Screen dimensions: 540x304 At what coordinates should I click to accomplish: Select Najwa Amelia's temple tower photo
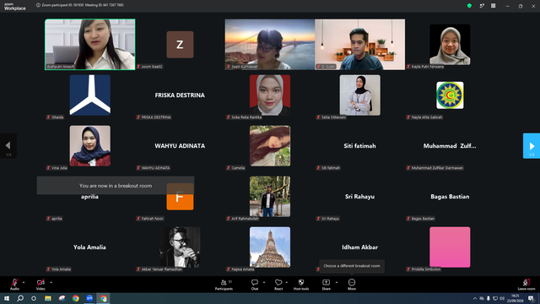pos(270,247)
